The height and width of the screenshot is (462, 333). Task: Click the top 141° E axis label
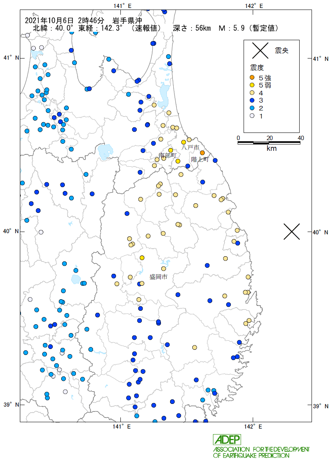pos(122,6)
